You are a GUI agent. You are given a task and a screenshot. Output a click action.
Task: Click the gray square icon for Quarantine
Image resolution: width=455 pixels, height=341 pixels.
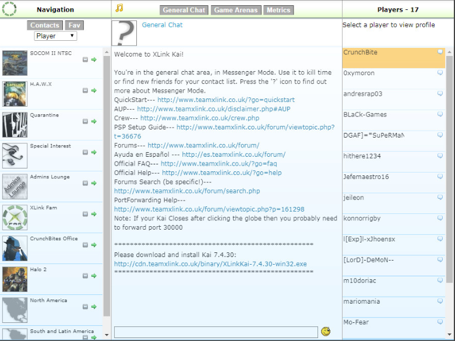[85, 121]
